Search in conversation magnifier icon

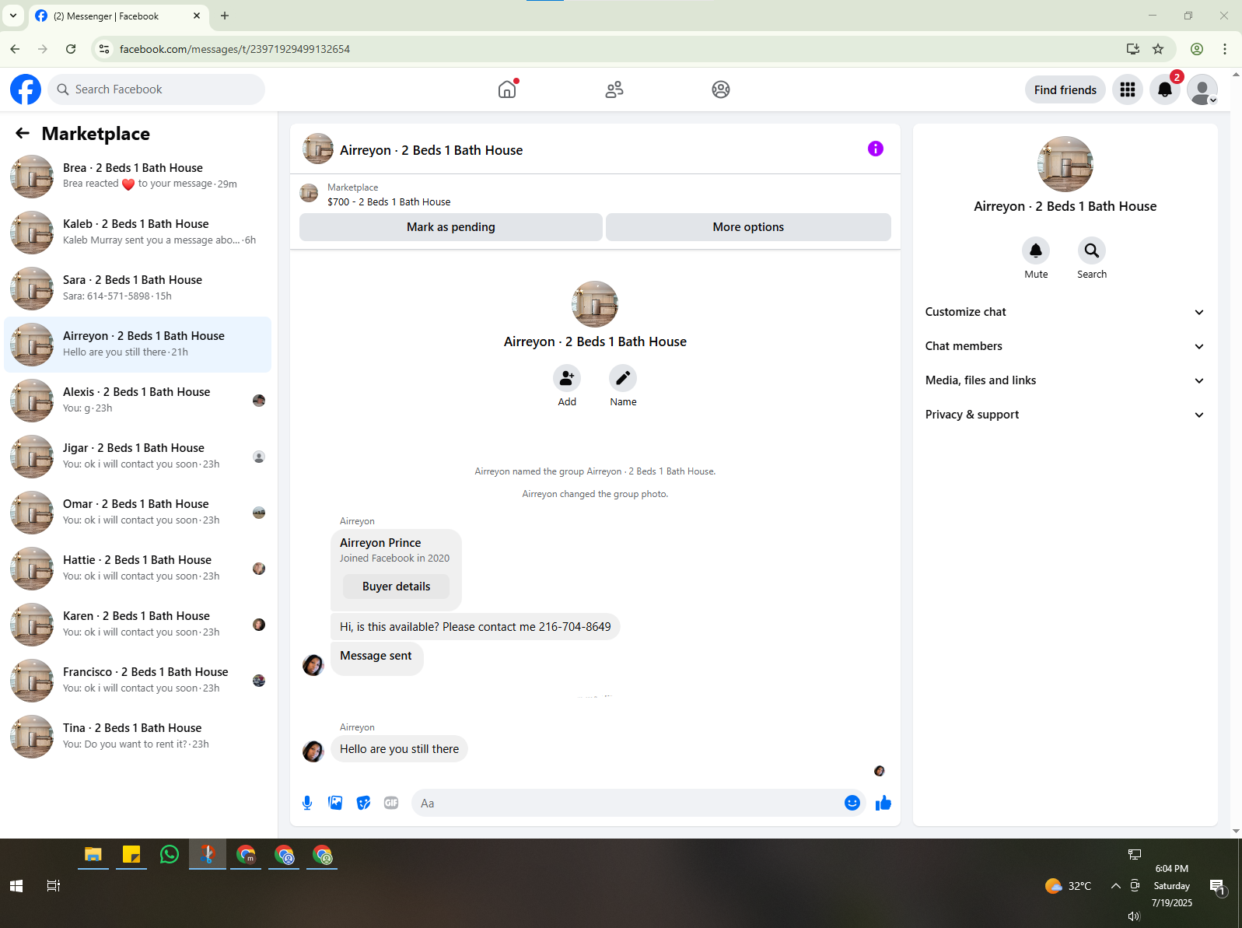[x=1092, y=250]
